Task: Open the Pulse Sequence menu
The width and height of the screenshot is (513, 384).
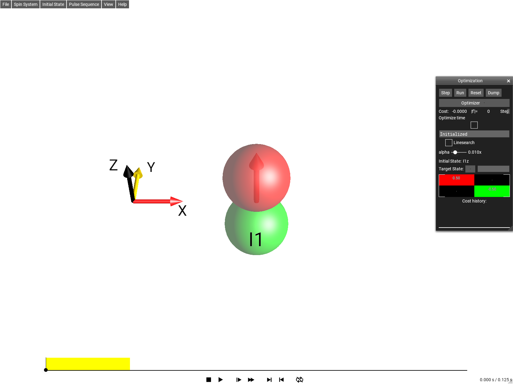Action: [x=84, y=4]
